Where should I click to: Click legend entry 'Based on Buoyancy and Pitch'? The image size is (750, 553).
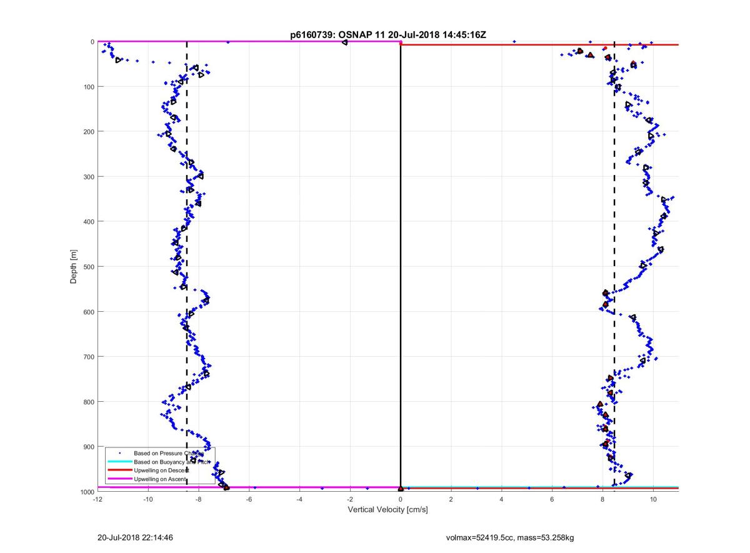[x=172, y=461]
